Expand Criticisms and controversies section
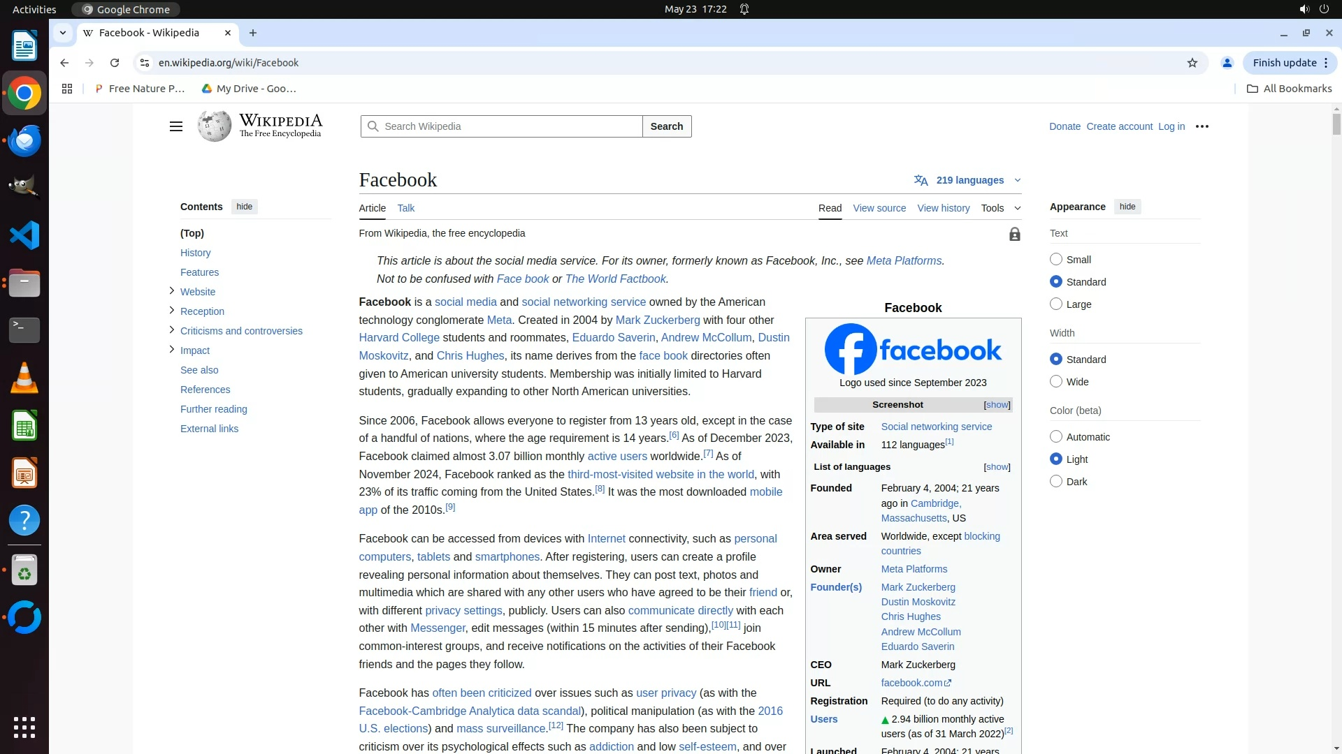The height and width of the screenshot is (754, 1342). tap(172, 330)
